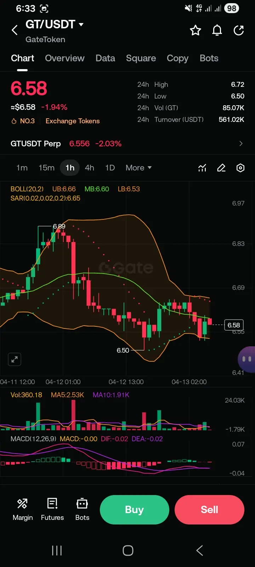Tap the red Sell button
This screenshot has width=255, height=567.
tap(209, 510)
